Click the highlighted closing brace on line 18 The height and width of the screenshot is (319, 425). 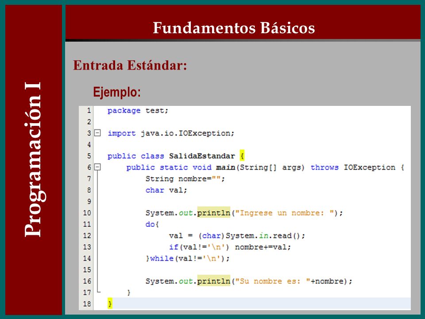(110, 303)
